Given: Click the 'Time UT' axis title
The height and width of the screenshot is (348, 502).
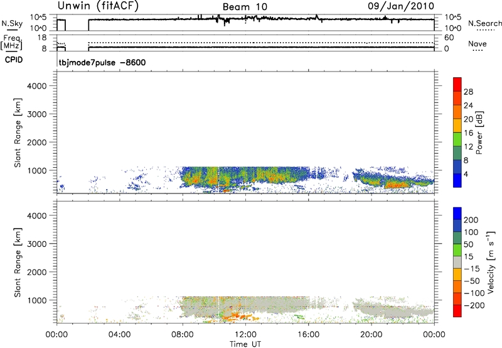Looking at the screenshot, I should click(x=245, y=344).
